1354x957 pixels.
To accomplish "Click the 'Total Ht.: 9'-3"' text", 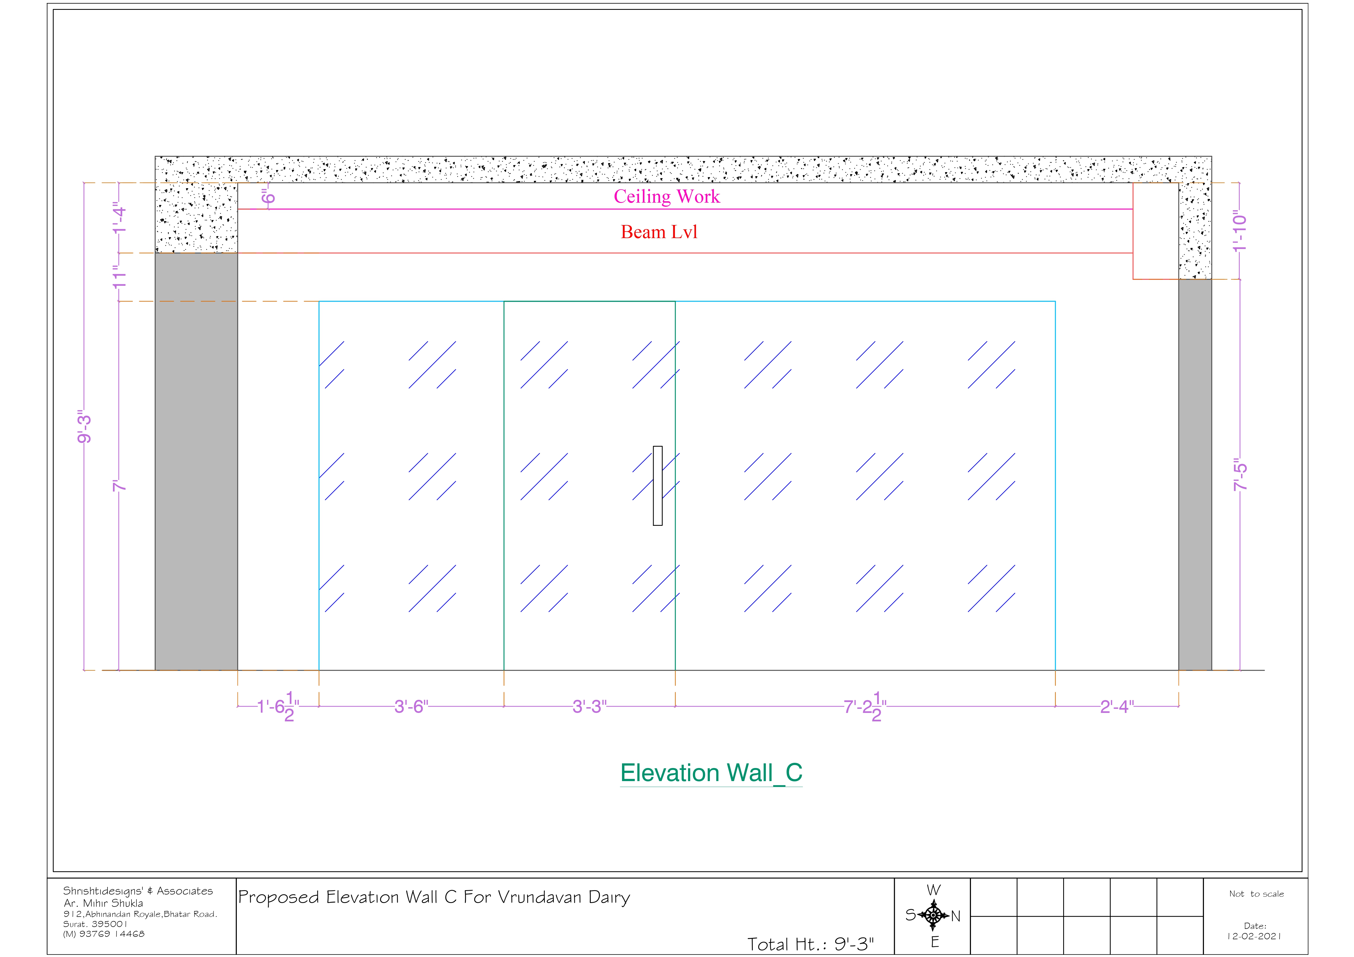I will click(810, 944).
